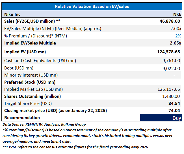
Task: Select the FY26E consensus estimate footnote
Action: click(76, 147)
